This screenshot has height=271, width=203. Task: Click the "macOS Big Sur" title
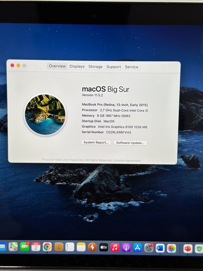pos(106,89)
